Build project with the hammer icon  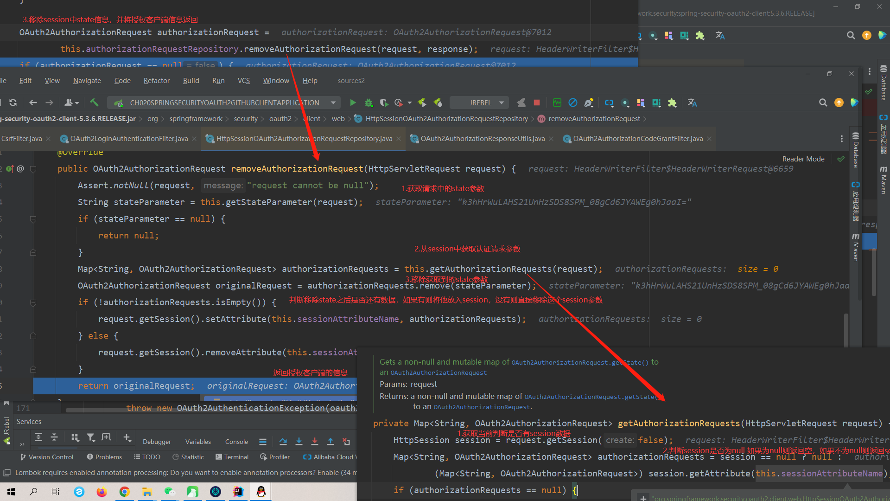94,103
